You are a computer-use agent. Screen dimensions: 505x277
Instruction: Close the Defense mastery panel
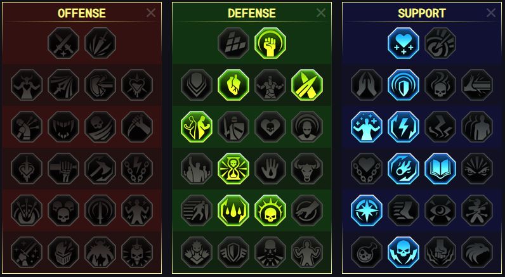coord(321,13)
